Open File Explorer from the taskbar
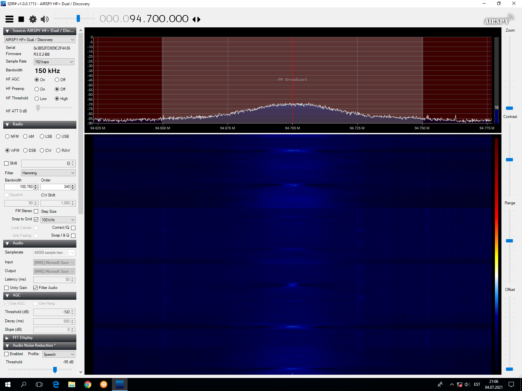 72,384
